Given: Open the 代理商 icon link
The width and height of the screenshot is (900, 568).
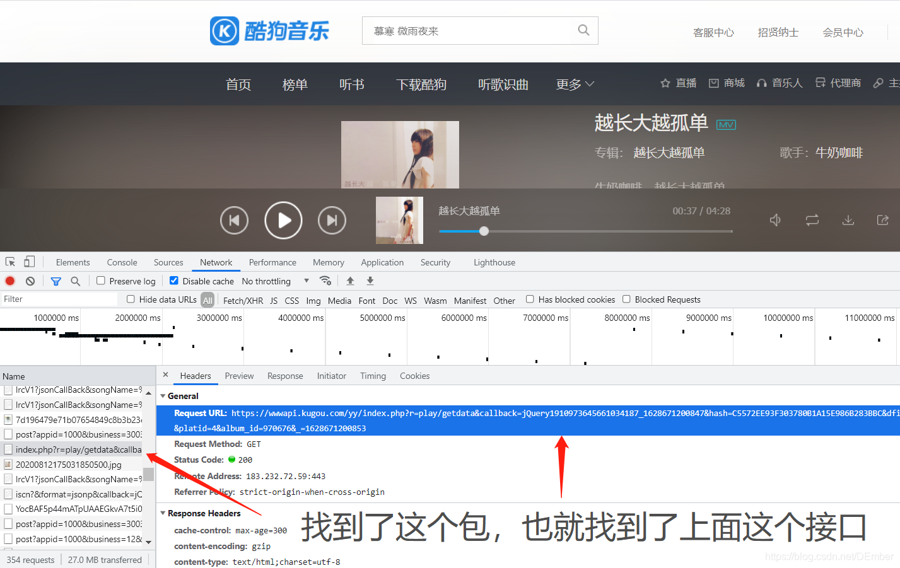Looking at the screenshot, I should [x=838, y=83].
